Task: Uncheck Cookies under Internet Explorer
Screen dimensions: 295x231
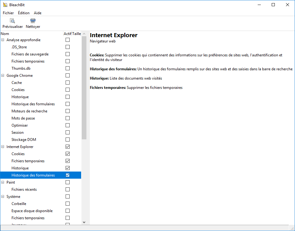Action: click(x=67, y=154)
